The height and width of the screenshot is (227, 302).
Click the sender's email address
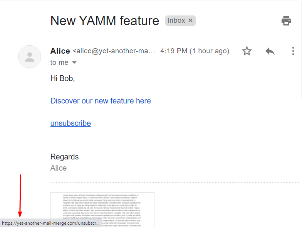click(114, 51)
